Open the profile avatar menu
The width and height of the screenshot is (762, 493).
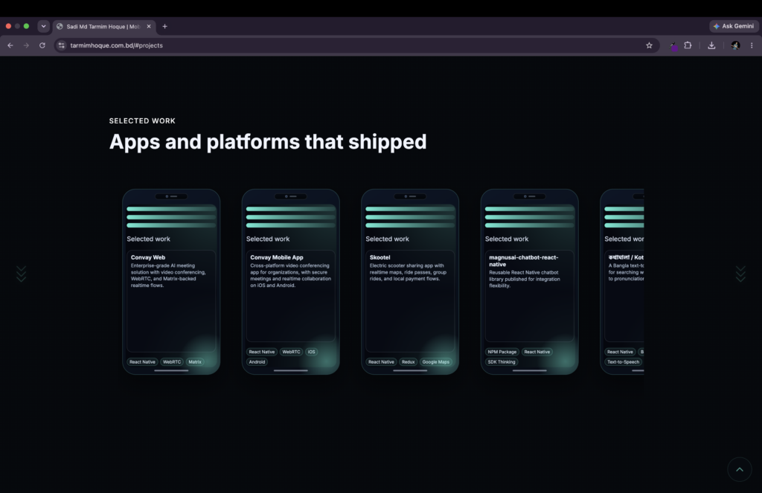[x=735, y=45]
